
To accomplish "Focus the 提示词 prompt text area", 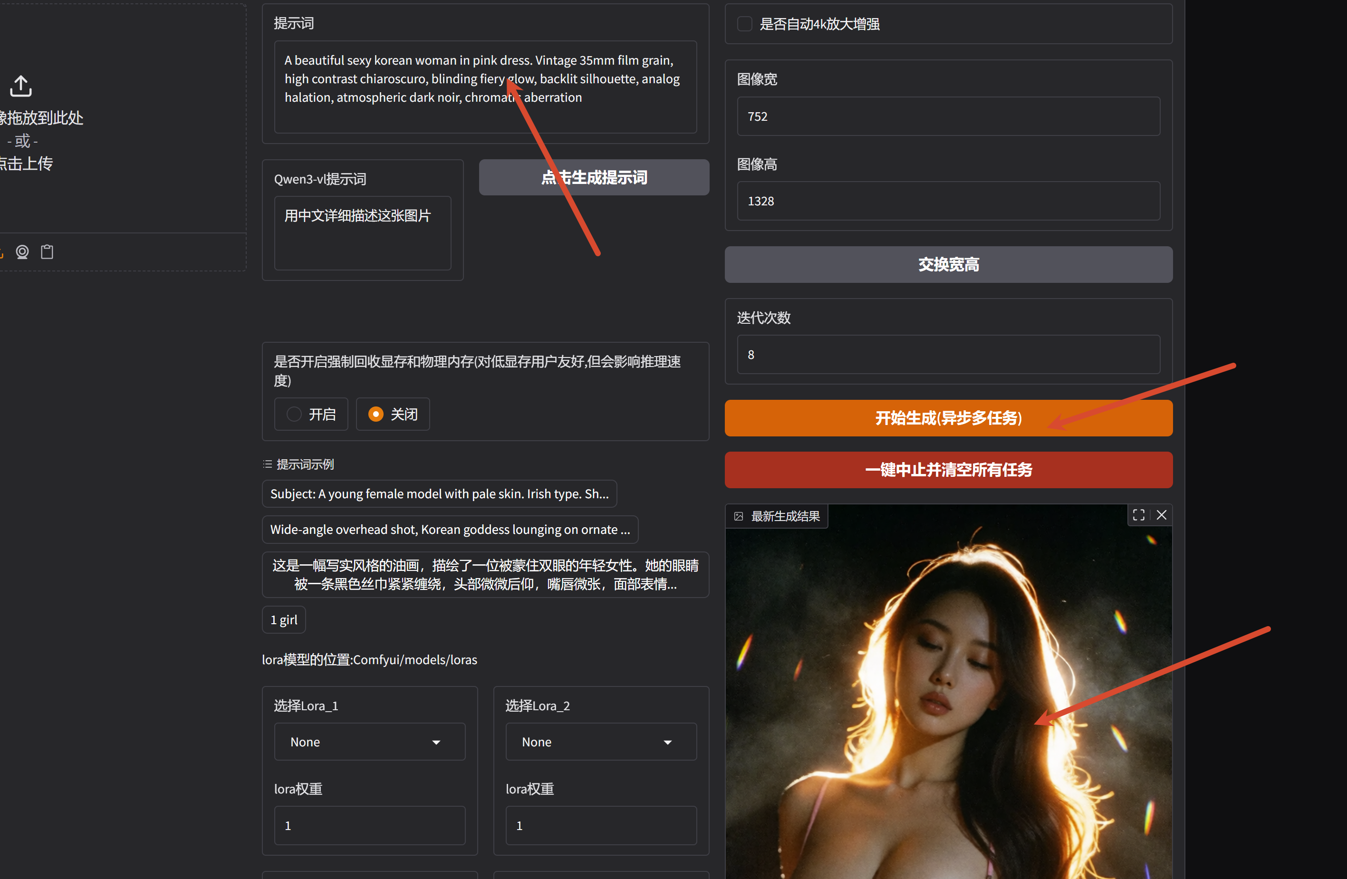I will [486, 87].
